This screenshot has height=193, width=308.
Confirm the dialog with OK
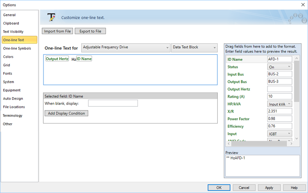(x=219, y=187)
